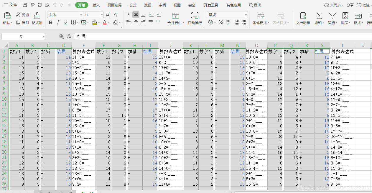Click the justify alignment icon
This screenshot has width=372, height=193.
pos(151,22)
